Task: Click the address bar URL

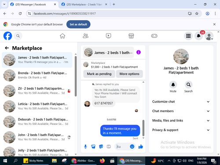Action: tap(65, 14)
